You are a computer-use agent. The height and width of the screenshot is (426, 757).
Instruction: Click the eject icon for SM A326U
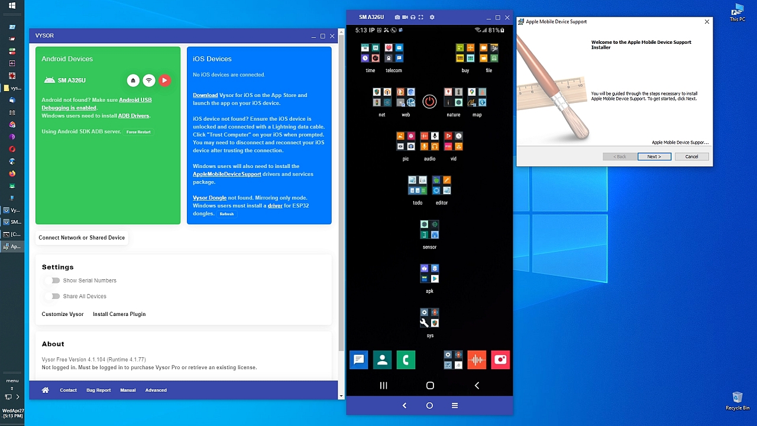point(133,80)
